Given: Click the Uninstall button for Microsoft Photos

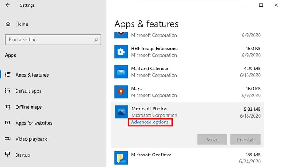Looking at the screenshot, I should pos(246,139).
